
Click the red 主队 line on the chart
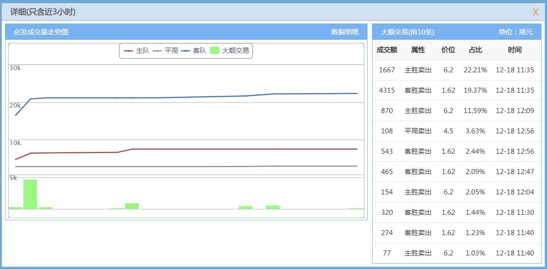pos(203,149)
